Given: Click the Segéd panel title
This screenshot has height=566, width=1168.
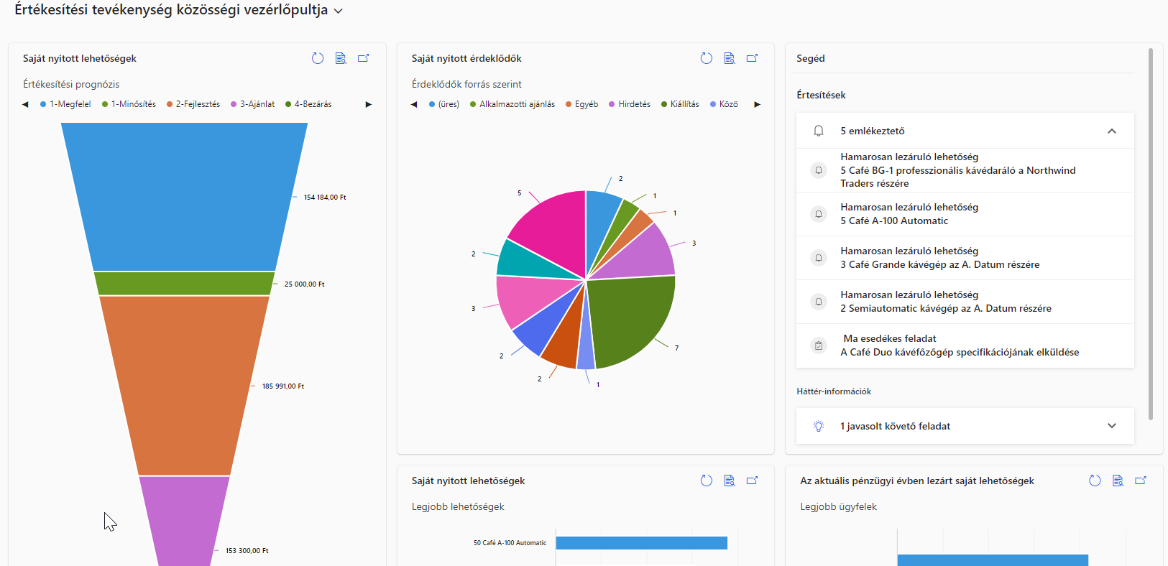Looking at the screenshot, I should (811, 58).
